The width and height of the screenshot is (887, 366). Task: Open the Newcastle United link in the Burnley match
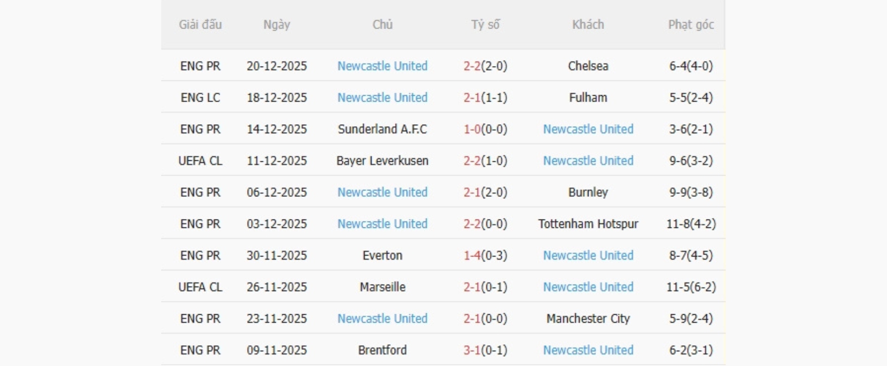point(383,192)
